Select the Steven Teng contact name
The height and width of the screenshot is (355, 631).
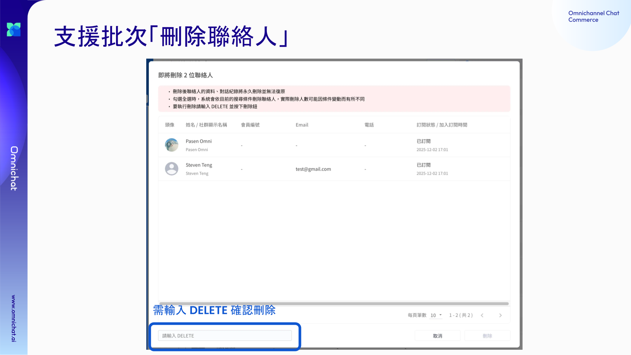(x=199, y=165)
